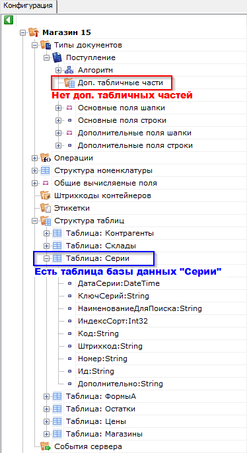Select the Номер:String field

[x=102, y=359]
